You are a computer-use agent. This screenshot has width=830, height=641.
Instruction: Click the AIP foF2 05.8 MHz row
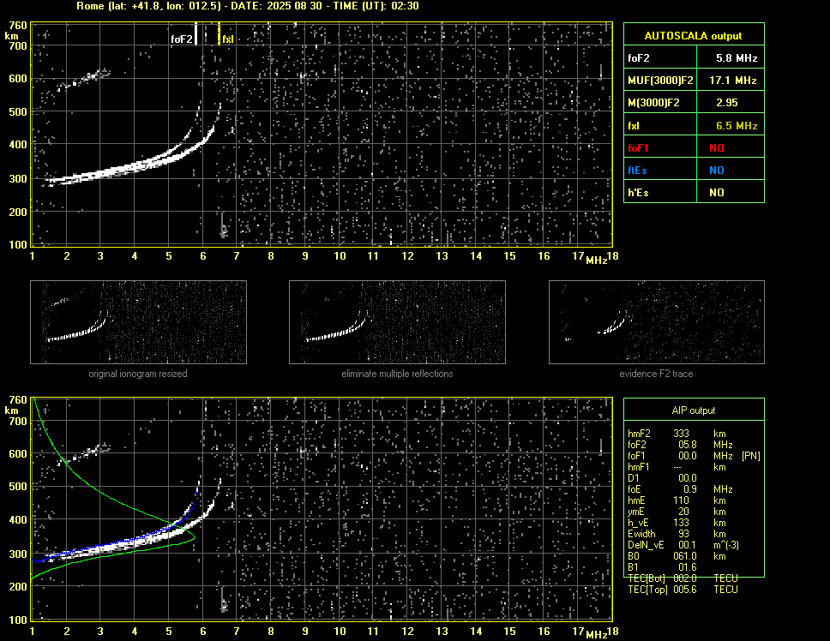tap(680, 445)
